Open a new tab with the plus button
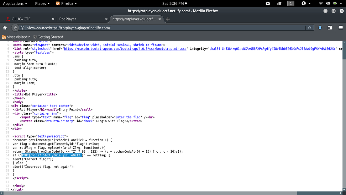The height and width of the screenshot is (195, 346). click(168, 19)
